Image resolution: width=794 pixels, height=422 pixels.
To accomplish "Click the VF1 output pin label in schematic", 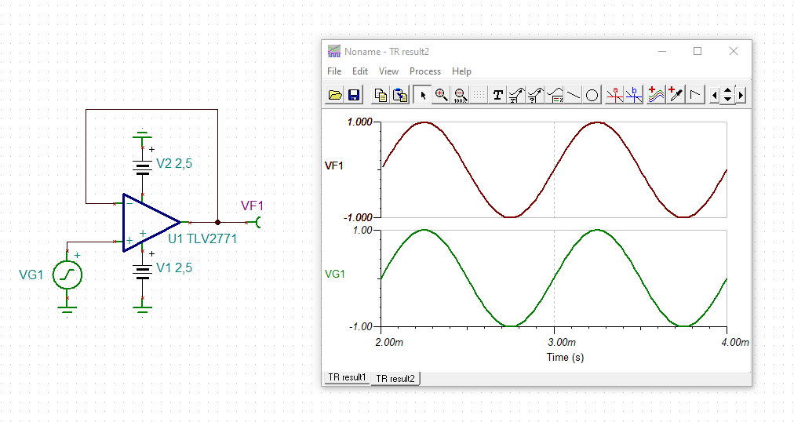I will coord(252,206).
